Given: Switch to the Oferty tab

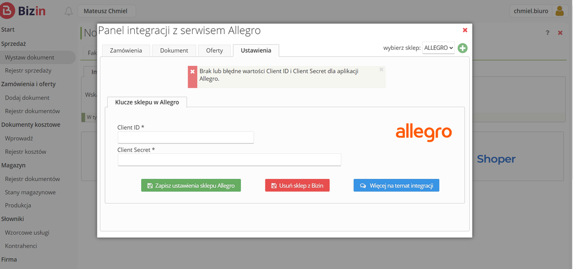Looking at the screenshot, I should pos(215,50).
